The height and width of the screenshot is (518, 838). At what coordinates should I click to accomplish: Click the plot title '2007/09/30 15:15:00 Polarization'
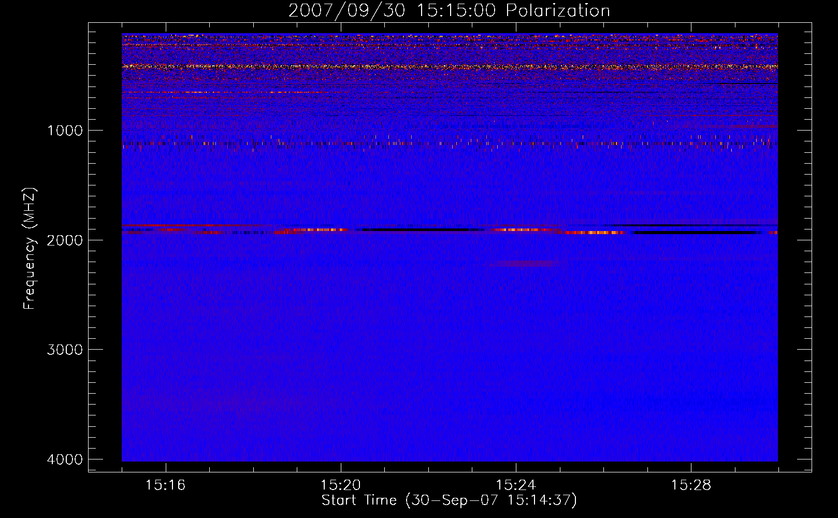click(449, 11)
